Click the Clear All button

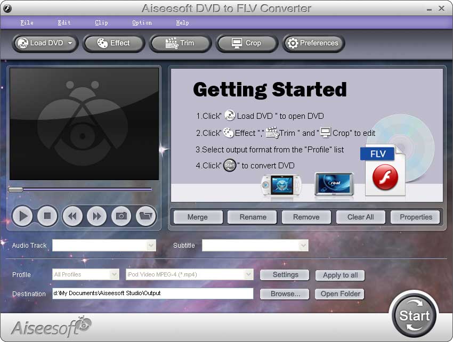(360, 217)
